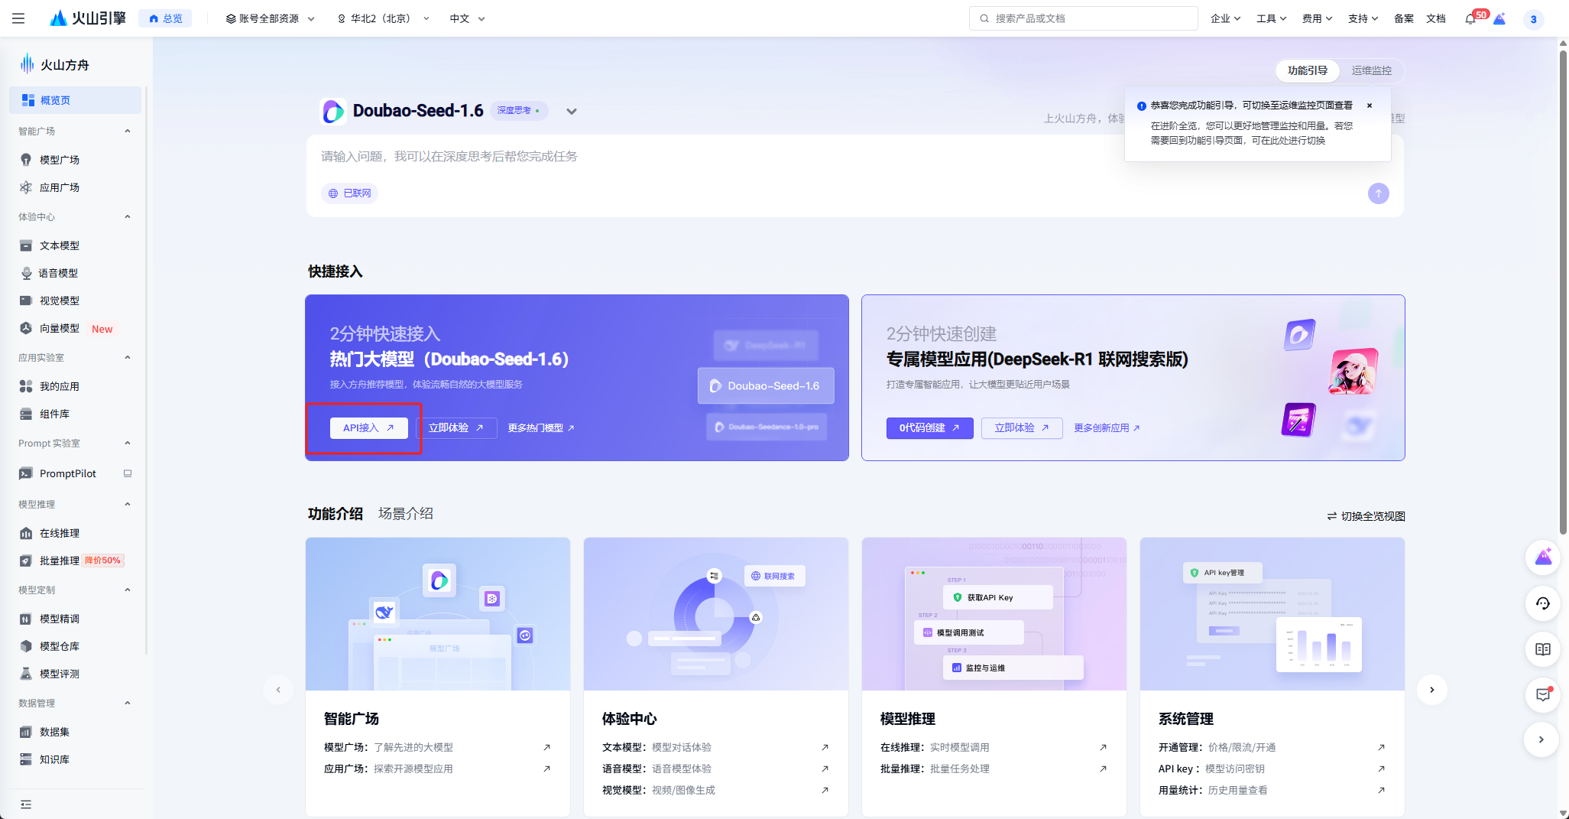Open 备案 in the top bar
Viewport: 1569px width, 819px height.
1403,18
